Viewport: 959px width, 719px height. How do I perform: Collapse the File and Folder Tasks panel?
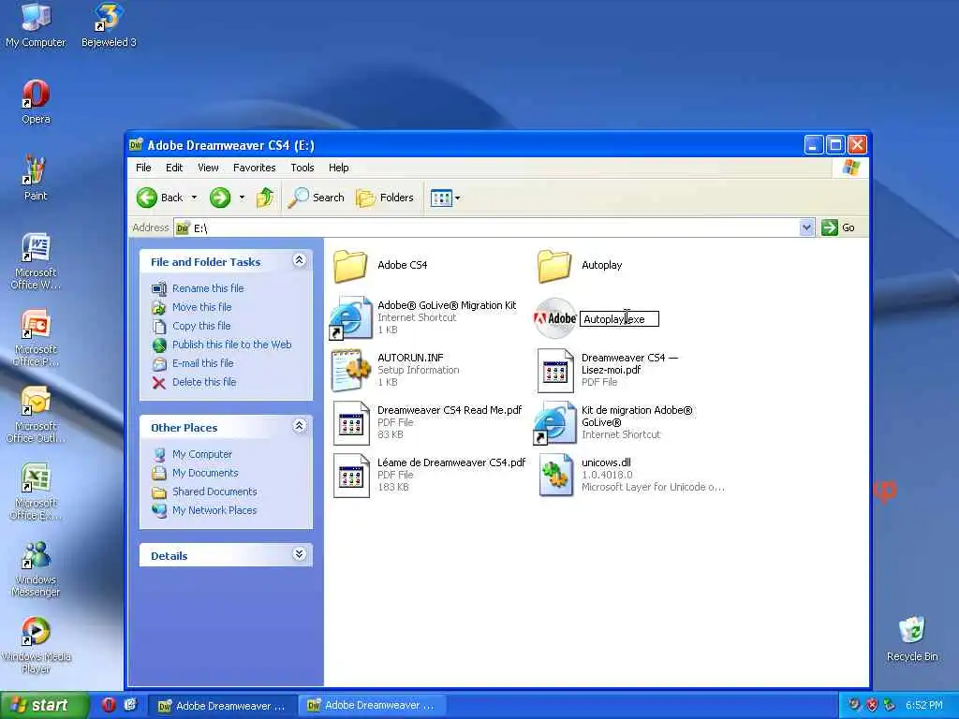[x=299, y=260]
